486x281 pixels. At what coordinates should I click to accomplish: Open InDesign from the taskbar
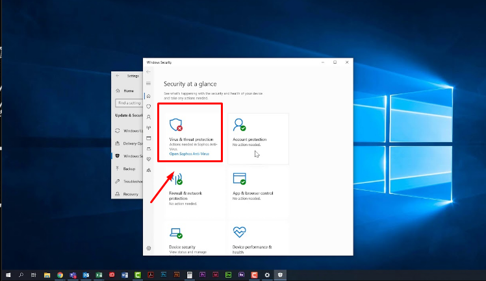point(216,275)
